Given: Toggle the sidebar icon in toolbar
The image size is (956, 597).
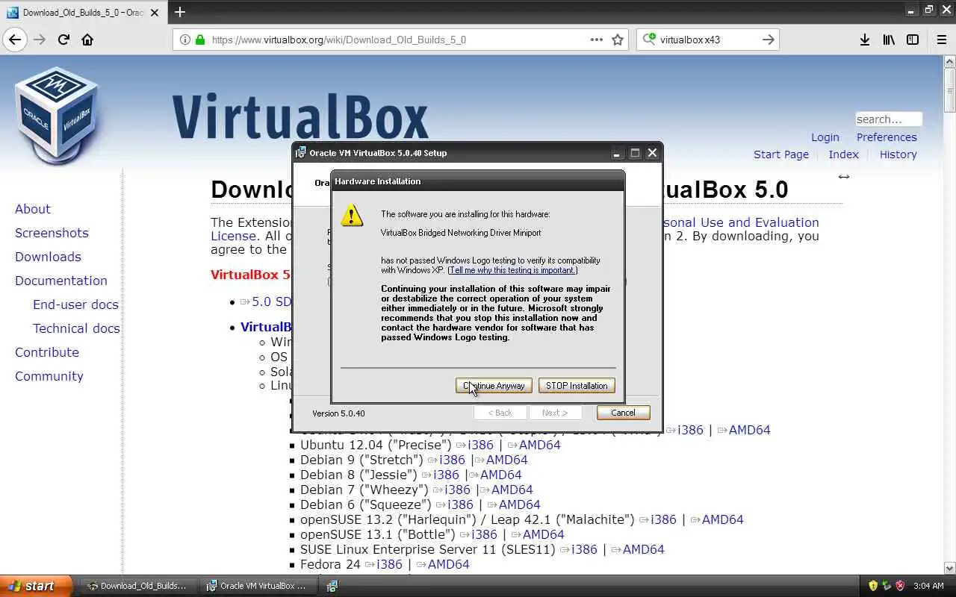Looking at the screenshot, I should 913,40.
